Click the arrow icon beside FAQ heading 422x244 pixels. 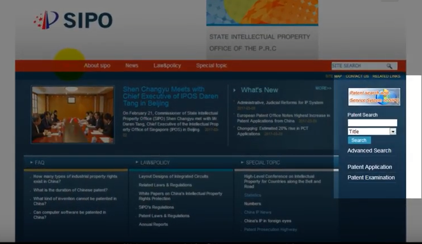(x=31, y=163)
